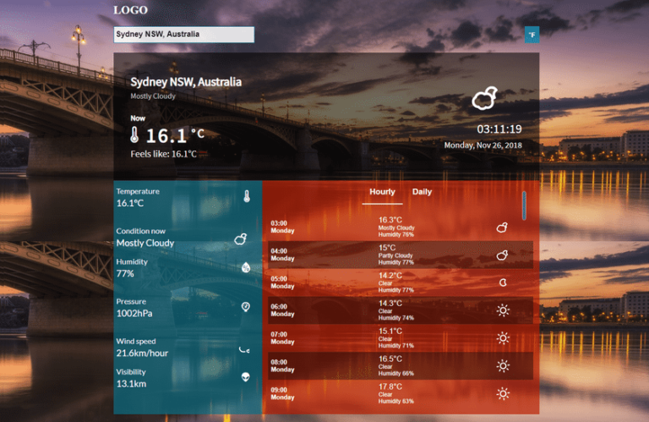Select the 04:00 Monday forecast row
The image size is (649, 422).
pos(401,255)
